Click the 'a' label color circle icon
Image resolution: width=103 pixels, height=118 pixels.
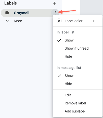click(x=59, y=21)
